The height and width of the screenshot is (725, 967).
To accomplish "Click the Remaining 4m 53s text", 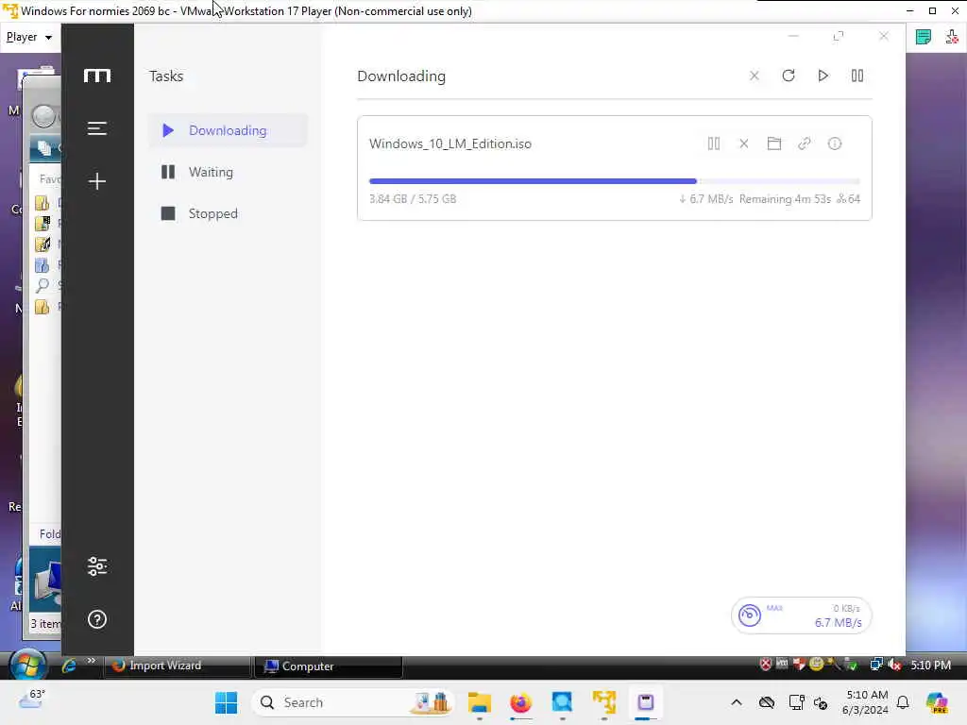I will pos(785,199).
